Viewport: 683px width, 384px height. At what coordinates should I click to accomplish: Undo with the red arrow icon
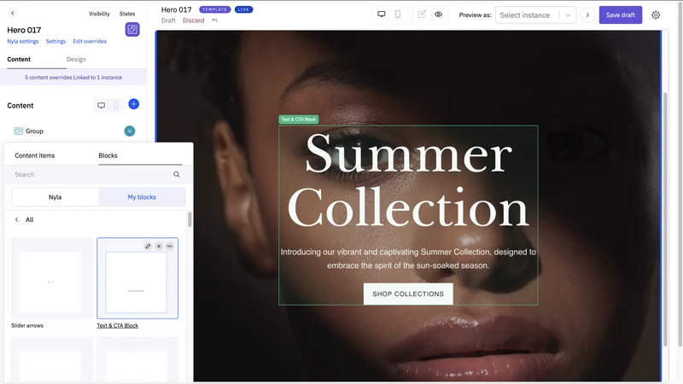coord(215,20)
